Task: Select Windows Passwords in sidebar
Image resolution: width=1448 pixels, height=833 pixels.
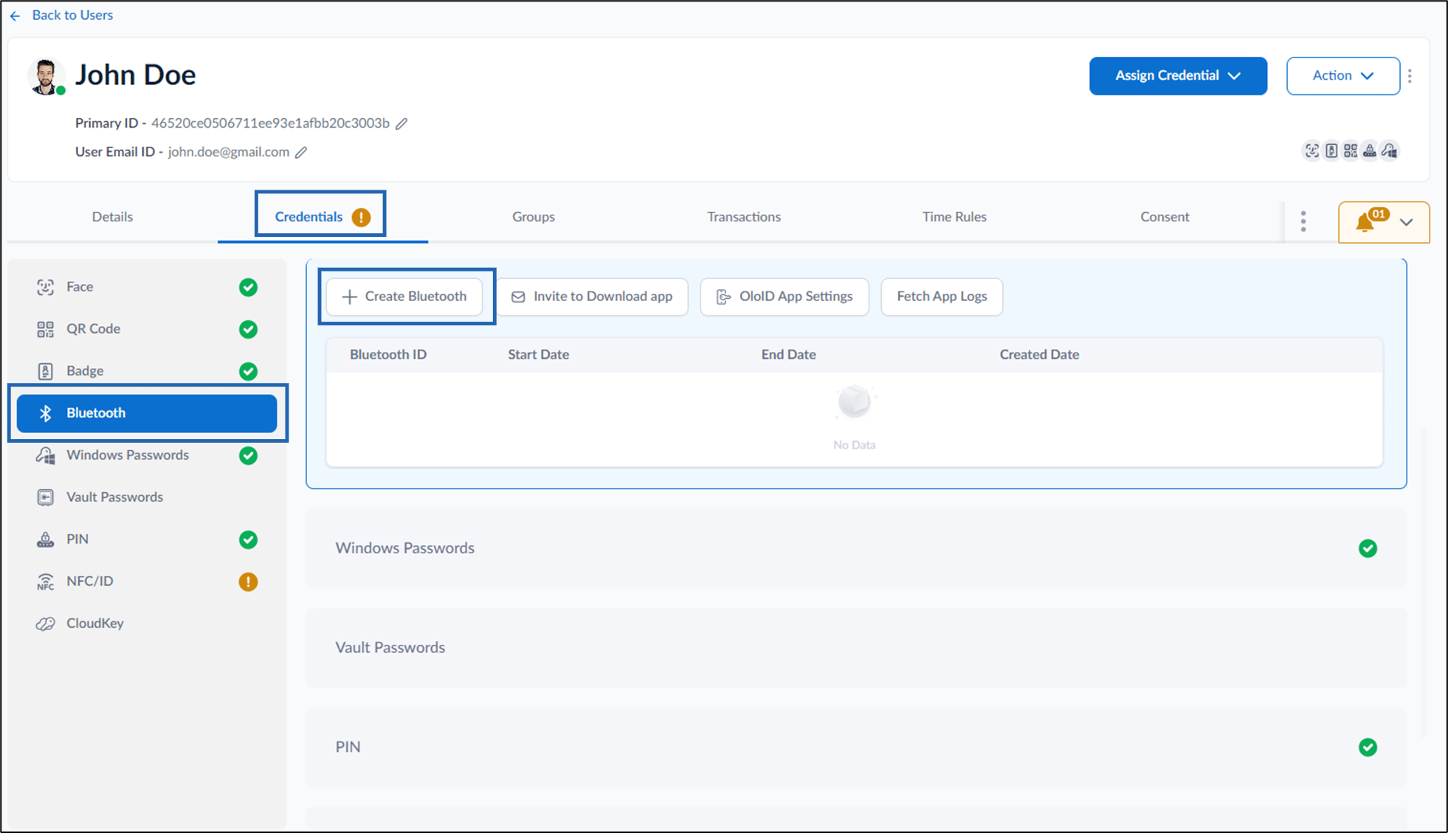Action: click(147, 455)
